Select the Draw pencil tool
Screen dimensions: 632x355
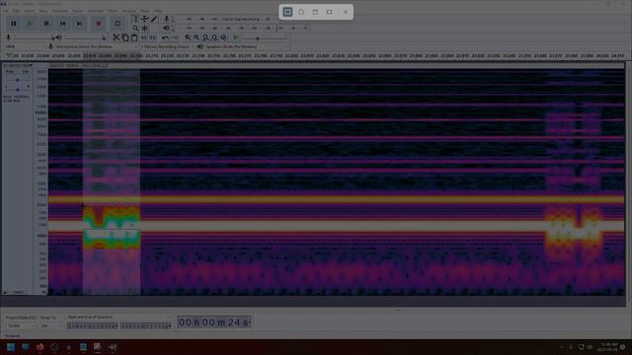point(154,19)
